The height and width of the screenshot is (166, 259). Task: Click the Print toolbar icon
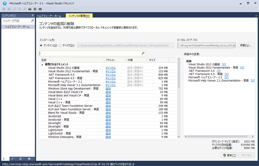[30, 9]
